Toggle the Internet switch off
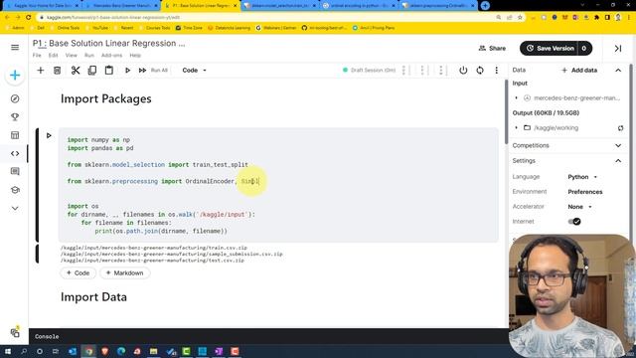Image resolution: width=636 pixels, height=358 pixels. pos(574,222)
